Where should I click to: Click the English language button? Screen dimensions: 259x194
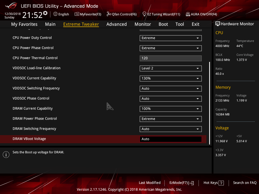tap(61, 14)
